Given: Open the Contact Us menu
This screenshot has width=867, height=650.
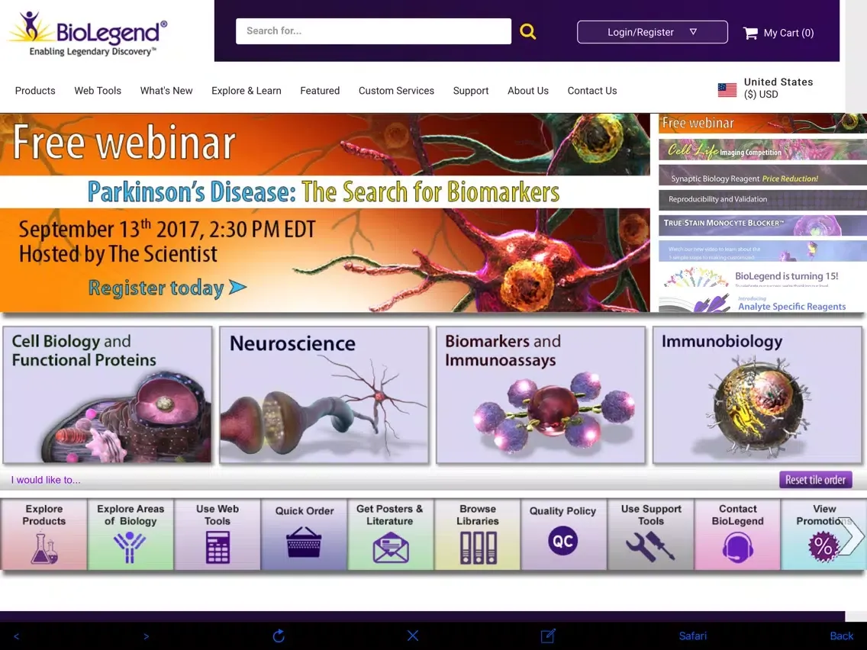Looking at the screenshot, I should [x=591, y=91].
